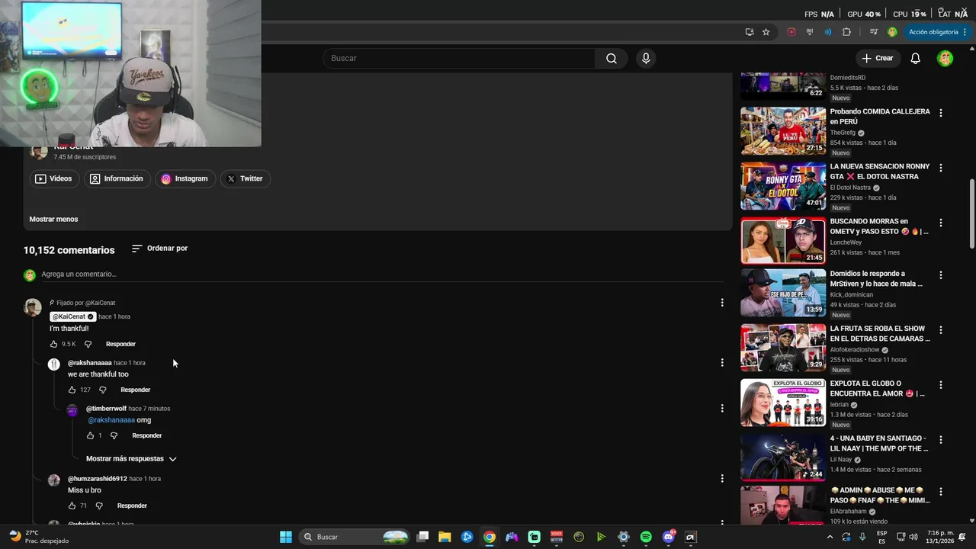Open the channel Videos button

tap(53, 178)
